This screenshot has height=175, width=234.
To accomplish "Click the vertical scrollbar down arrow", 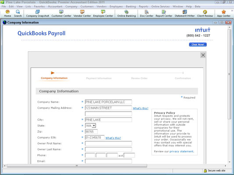I will (x=229, y=162).
